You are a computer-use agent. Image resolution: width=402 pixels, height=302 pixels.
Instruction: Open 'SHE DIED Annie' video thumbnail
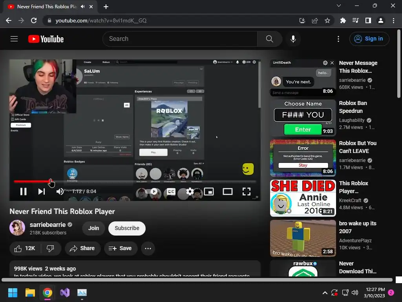pos(303,198)
